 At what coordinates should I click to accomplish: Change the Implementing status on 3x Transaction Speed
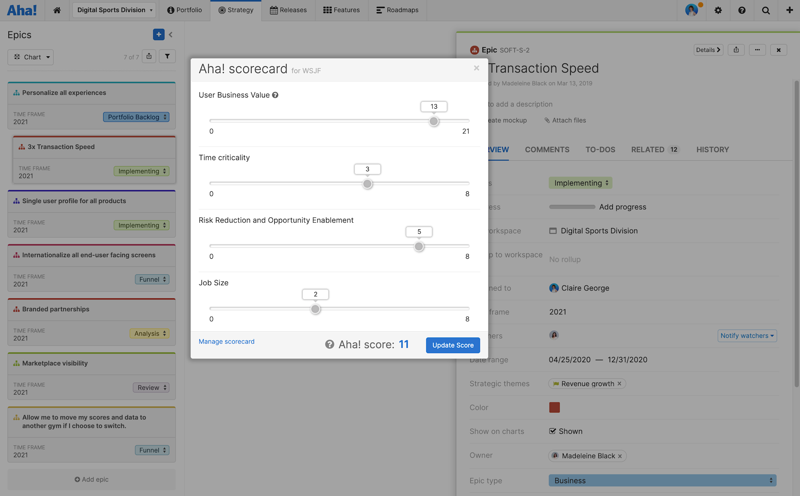tap(141, 171)
